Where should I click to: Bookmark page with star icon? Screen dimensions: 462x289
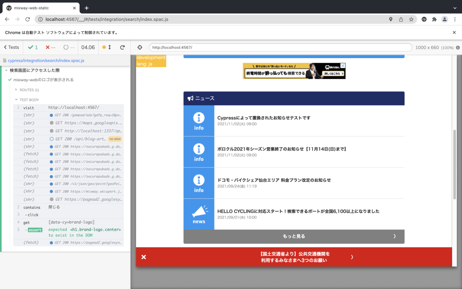411,19
